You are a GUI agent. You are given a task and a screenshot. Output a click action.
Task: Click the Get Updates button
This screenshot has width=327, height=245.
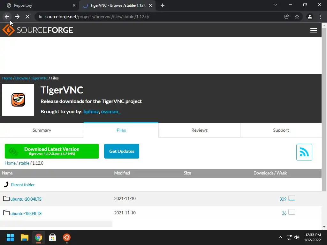pos(122,151)
